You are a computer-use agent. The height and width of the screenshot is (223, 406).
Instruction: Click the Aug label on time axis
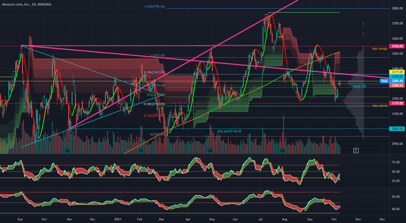pos(284,219)
